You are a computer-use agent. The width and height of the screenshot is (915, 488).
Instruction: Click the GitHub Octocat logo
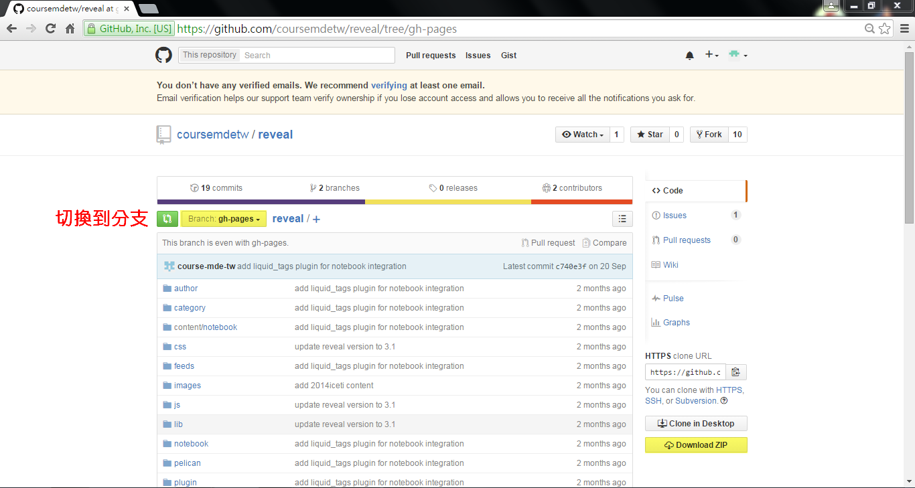pyautogui.click(x=163, y=55)
